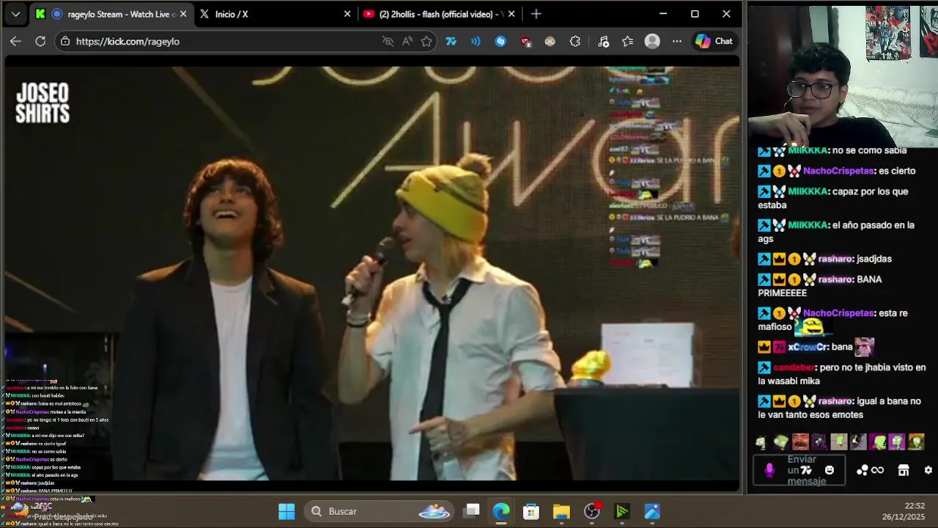Open Edge Settings and more menu

click(677, 41)
